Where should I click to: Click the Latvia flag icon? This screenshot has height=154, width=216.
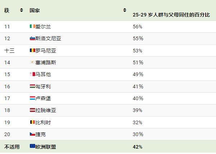click(32, 110)
